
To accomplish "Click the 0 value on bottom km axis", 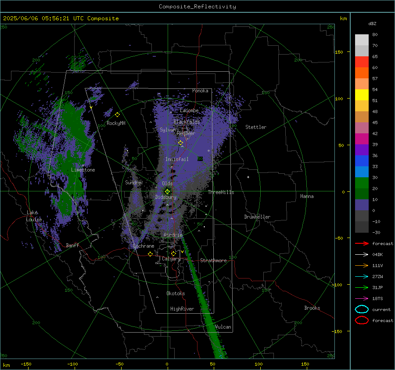I will pyautogui.click(x=167, y=364).
